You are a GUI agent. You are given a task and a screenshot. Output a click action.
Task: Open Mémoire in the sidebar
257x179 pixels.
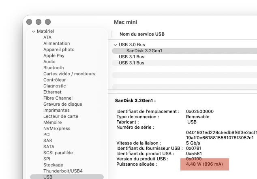click(x=52, y=122)
